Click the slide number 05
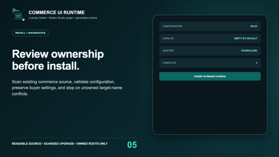279x157 pixels. (x=132, y=145)
